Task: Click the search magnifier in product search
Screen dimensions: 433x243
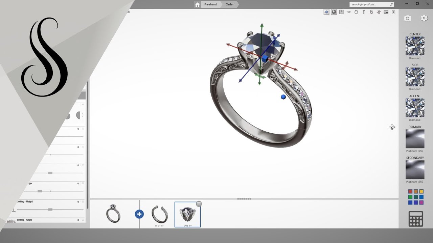Action: click(391, 4)
